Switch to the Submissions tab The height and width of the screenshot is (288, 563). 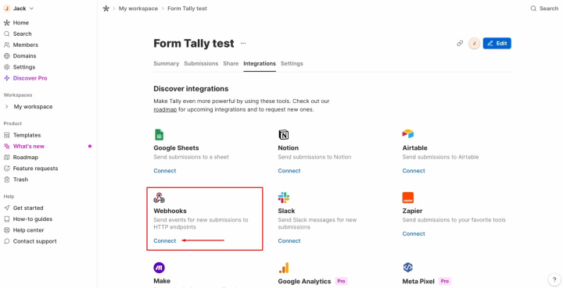click(201, 63)
